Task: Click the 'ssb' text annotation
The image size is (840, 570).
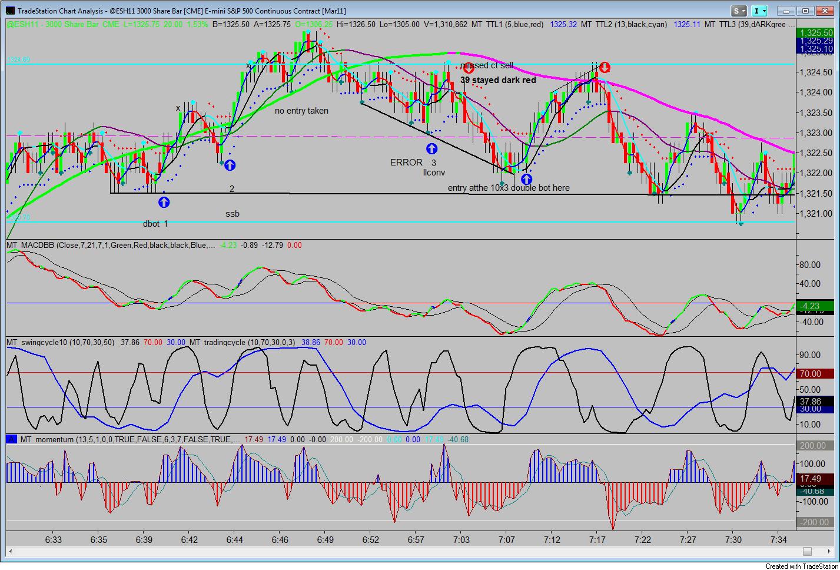Action: pos(233,214)
